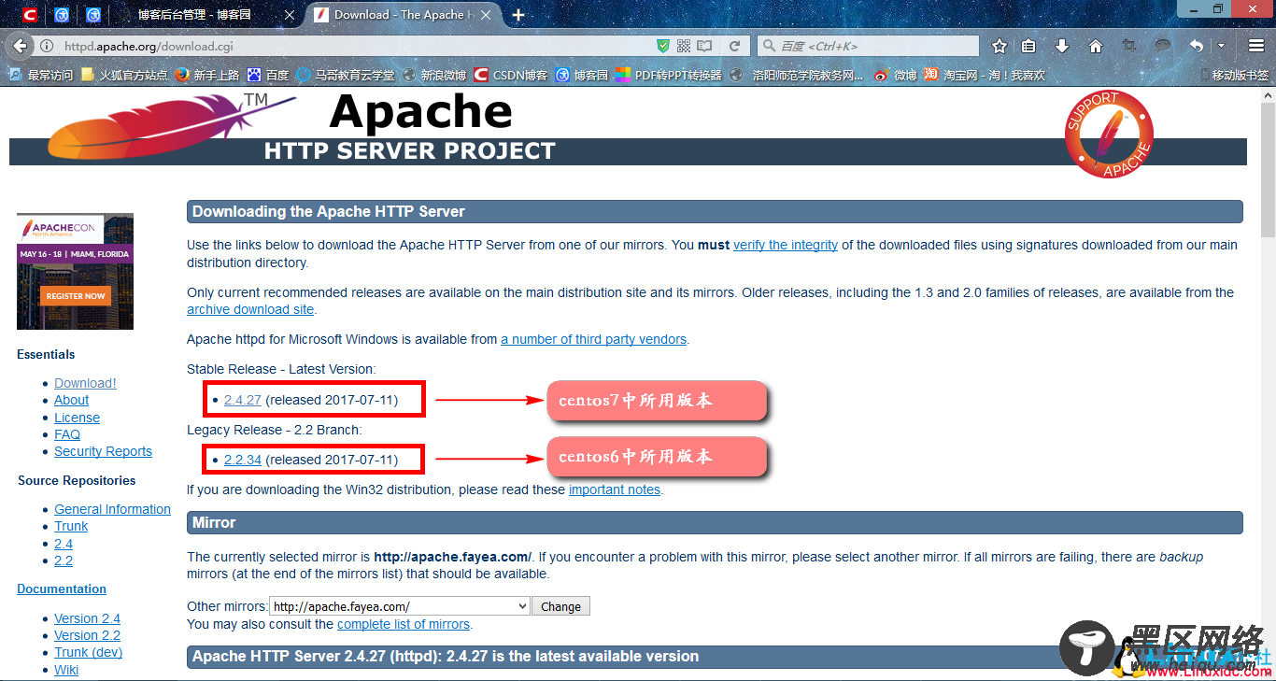Open Version 2.4 documentation link
This screenshot has height=681, width=1276.
click(87, 618)
